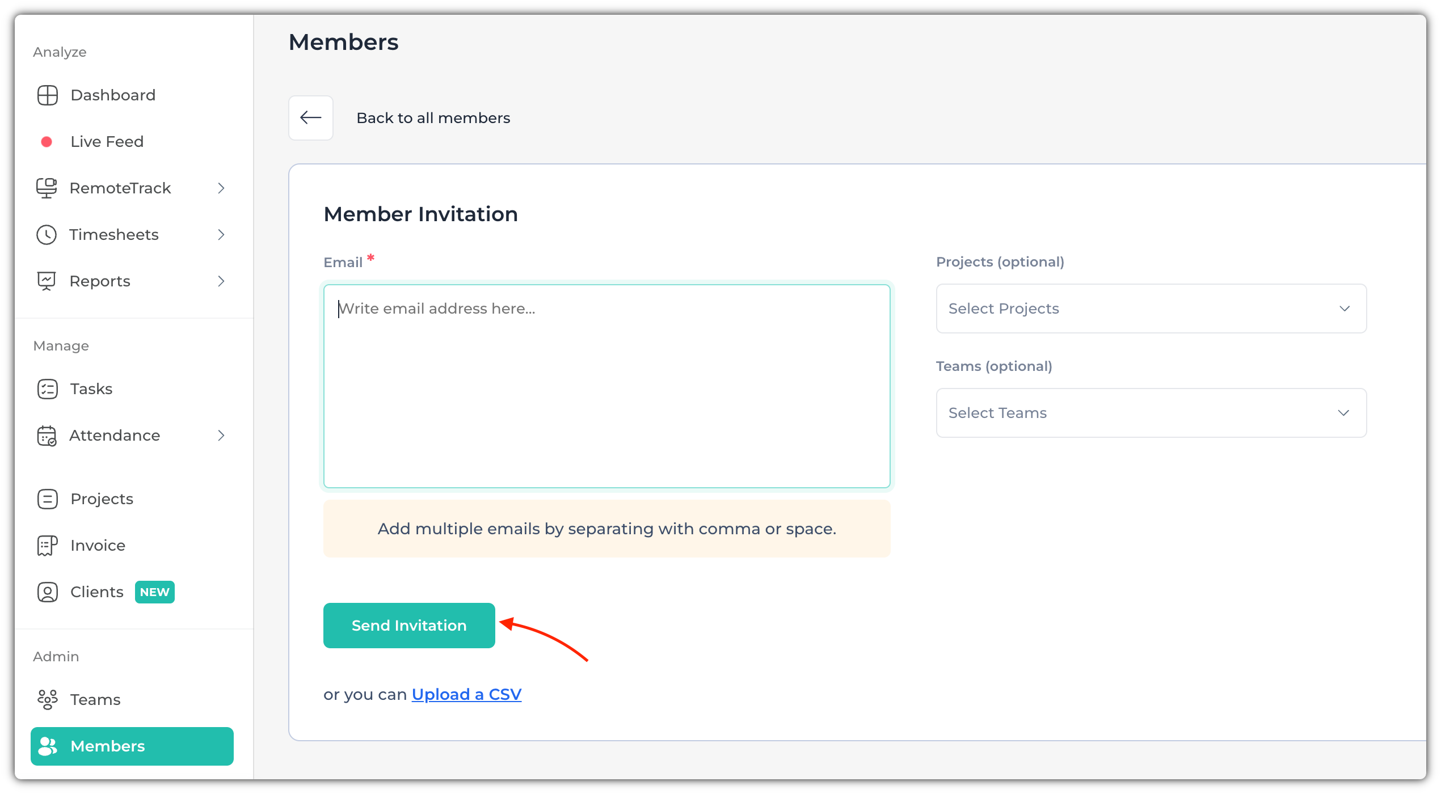Click the Reports chart icon
Viewport: 1441px width, 794px height.
(x=47, y=281)
